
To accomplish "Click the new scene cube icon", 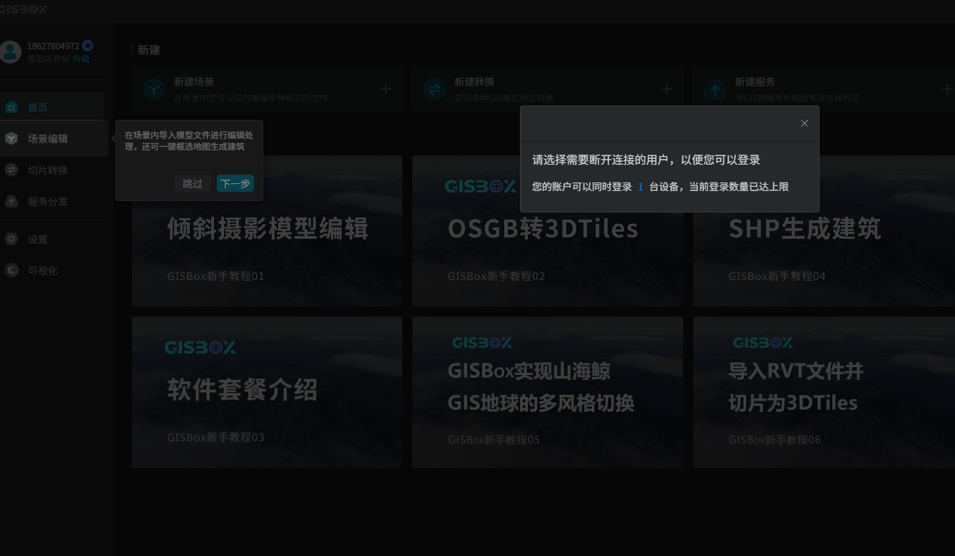I will click(154, 89).
